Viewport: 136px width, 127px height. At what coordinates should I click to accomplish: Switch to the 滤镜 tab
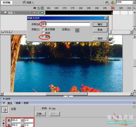[18, 103]
